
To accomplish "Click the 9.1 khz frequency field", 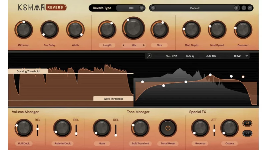I will 171,56.
